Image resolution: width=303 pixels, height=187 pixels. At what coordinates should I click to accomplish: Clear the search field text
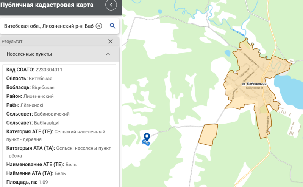pos(98,26)
